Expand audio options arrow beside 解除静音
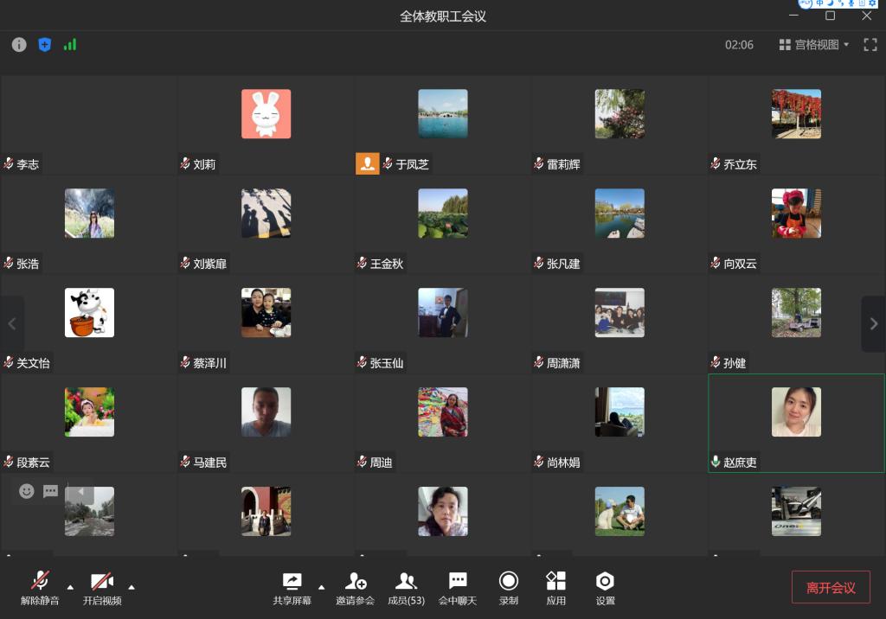This screenshot has width=886, height=619. click(x=70, y=587)
